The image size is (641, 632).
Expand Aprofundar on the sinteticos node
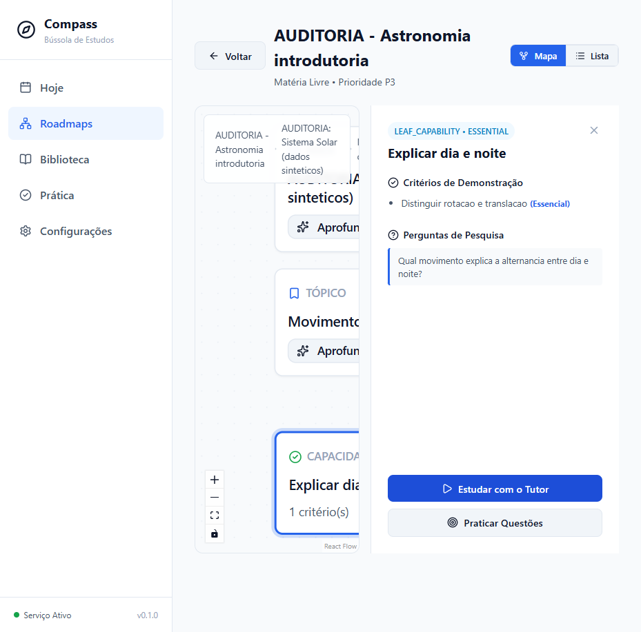[x=324, y=227]
